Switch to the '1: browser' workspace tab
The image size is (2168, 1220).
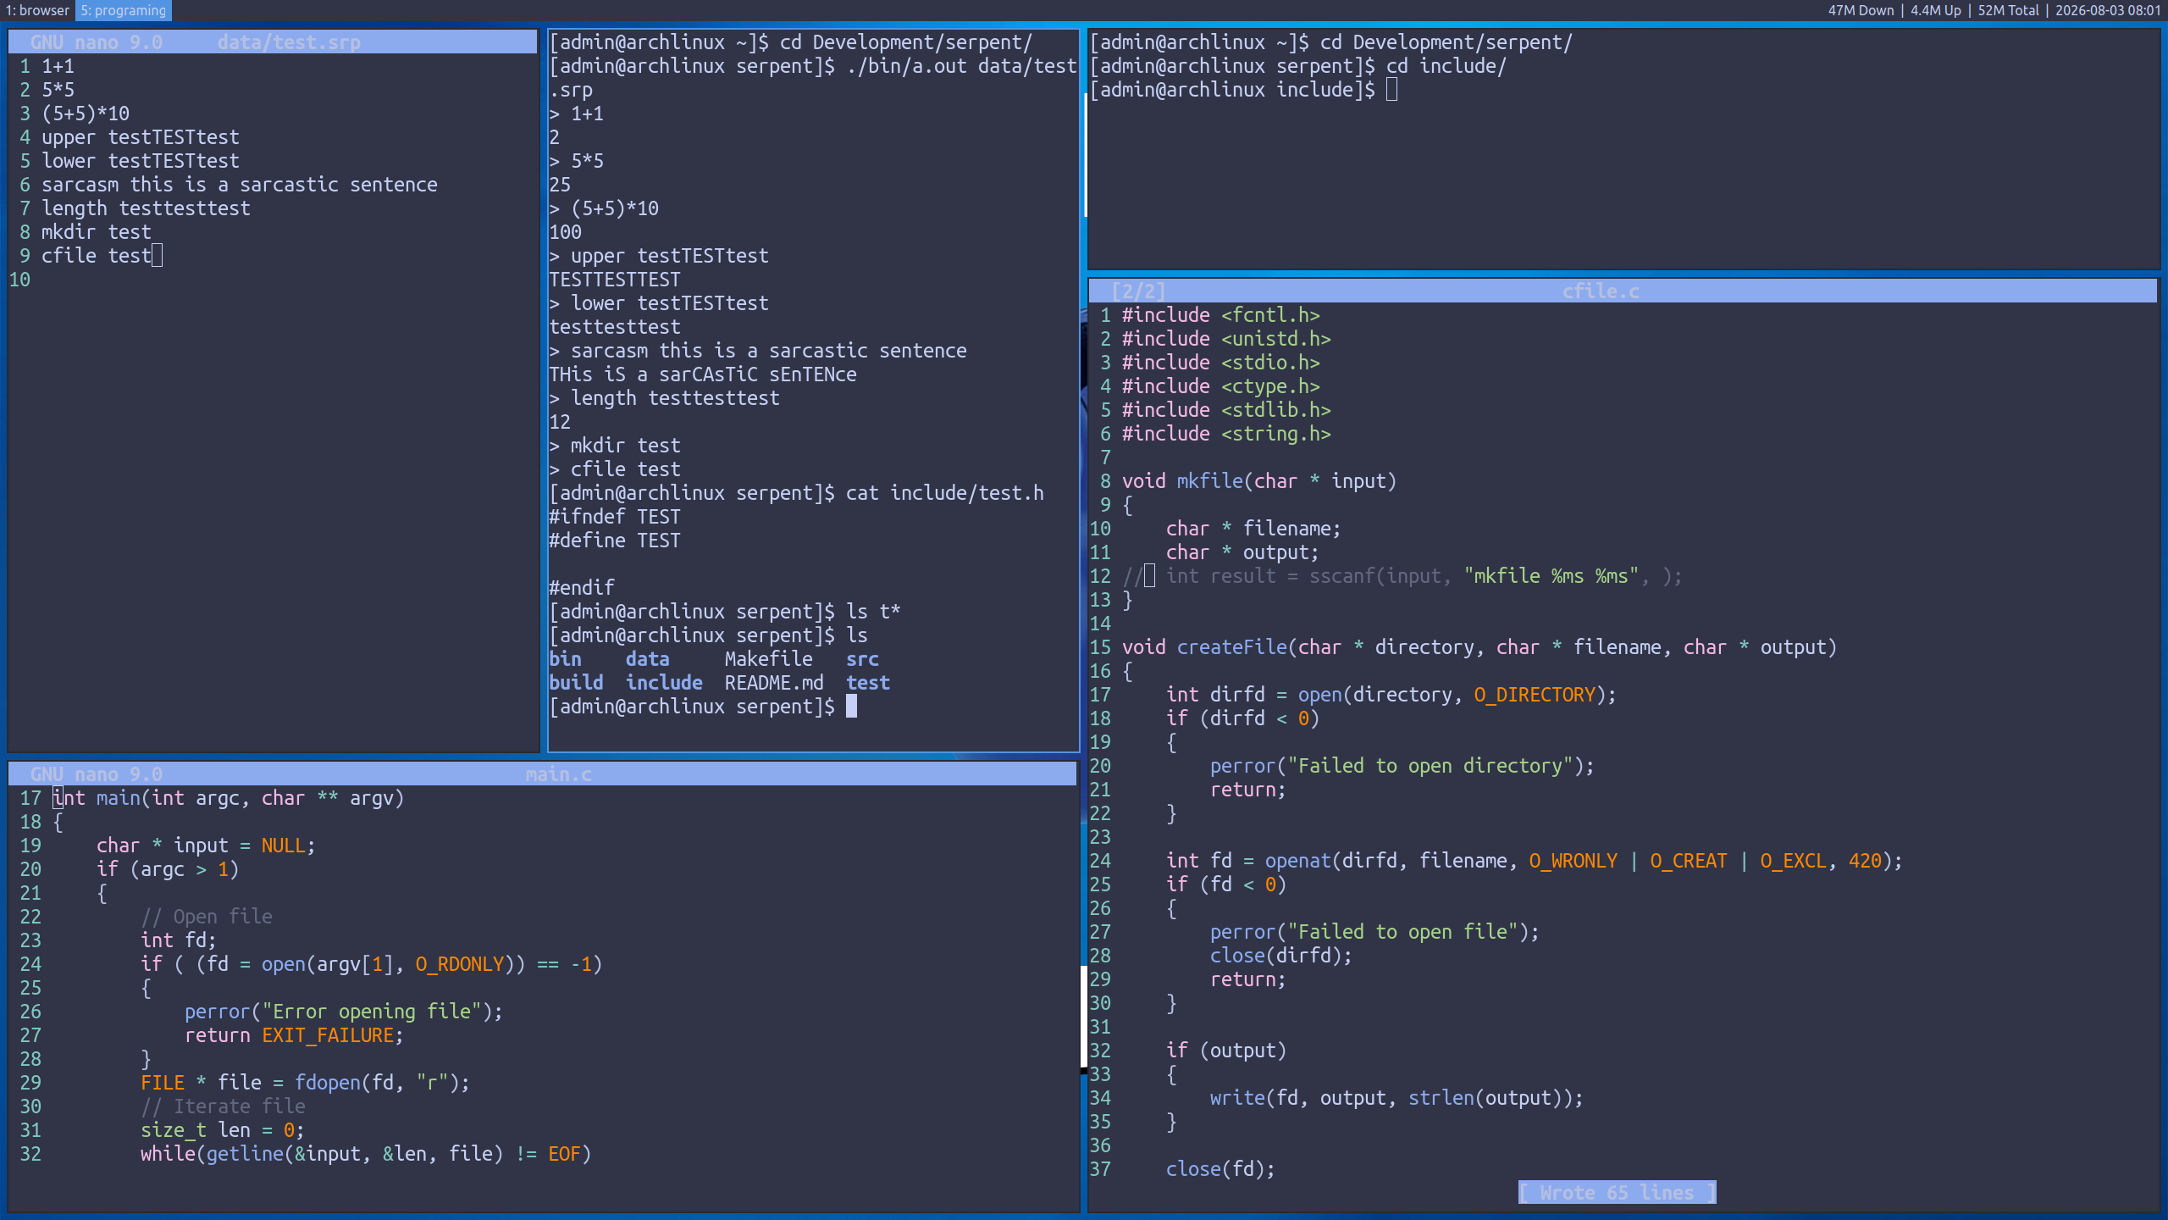pyautogui.click(x=37, y=10)
